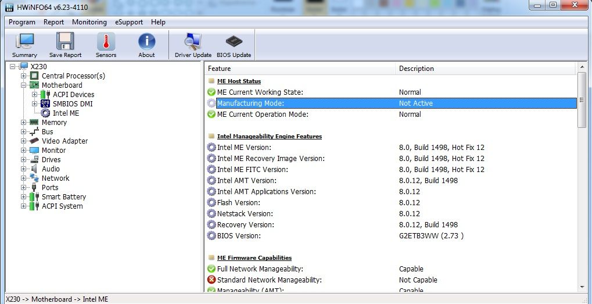
Task: Open the Help menu
Action: pyautogui.click(x=158, y=22)
